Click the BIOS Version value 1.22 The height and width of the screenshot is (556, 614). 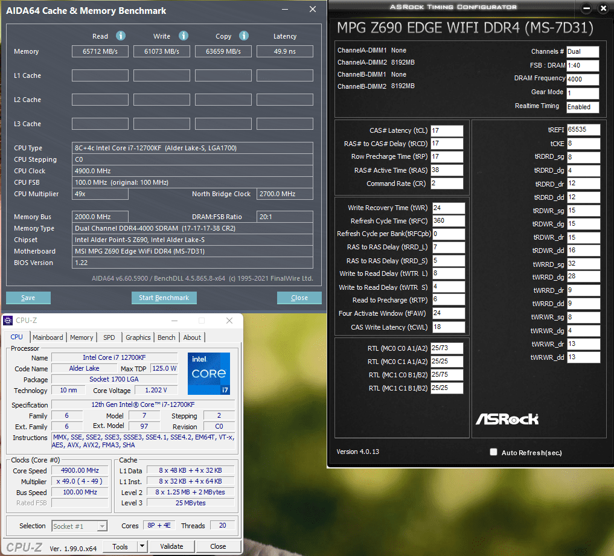click(192, 263)
